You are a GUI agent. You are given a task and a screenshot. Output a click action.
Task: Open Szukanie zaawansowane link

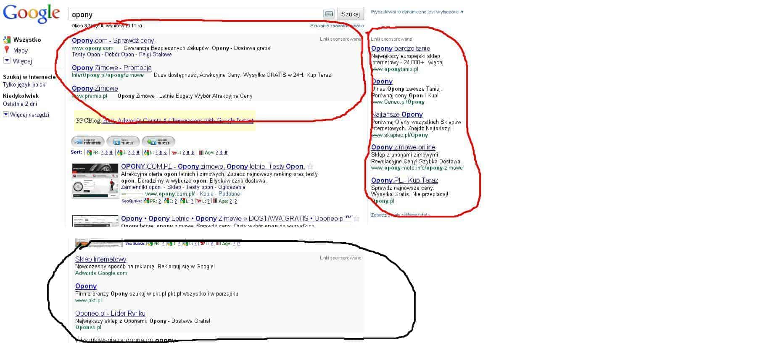(x=337, y=26)
